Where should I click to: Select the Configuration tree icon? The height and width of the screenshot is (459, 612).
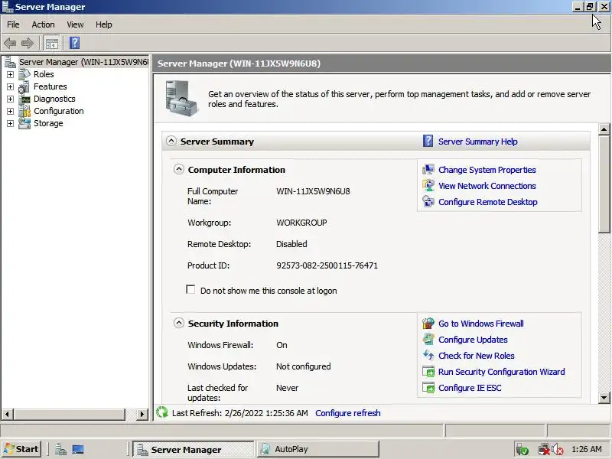[24, 111]
